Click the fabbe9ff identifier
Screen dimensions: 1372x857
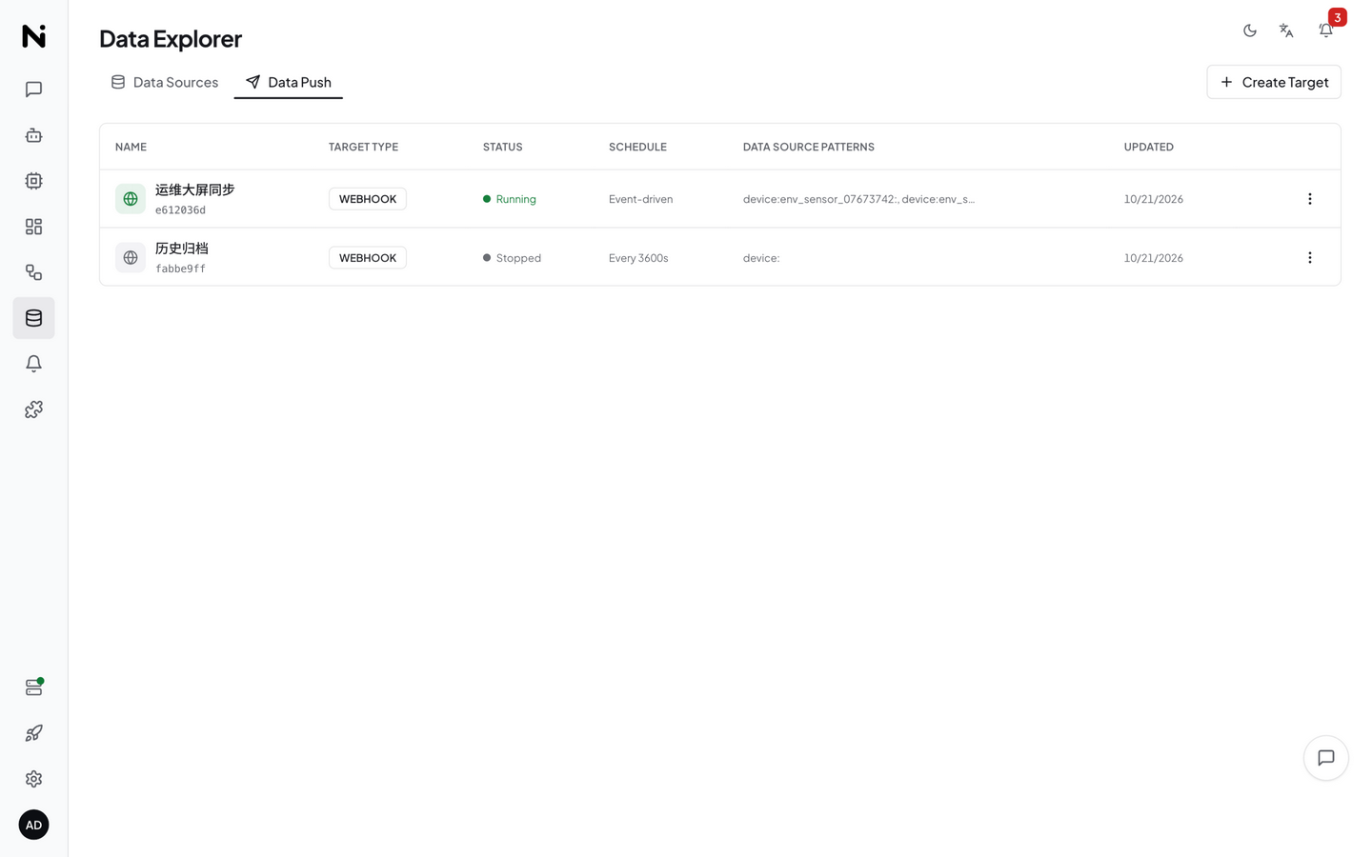181,269
